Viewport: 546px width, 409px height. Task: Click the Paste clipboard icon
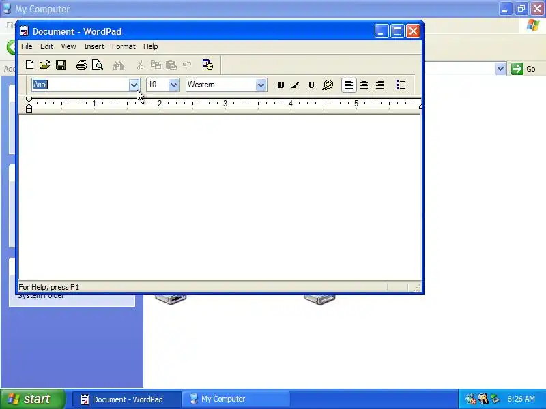point(171,65)
